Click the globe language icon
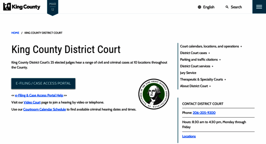The image size is (266, 144). tap(200, 7)
